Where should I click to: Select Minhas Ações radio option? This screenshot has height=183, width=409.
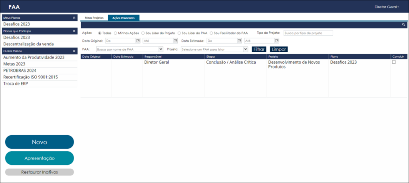115,33
